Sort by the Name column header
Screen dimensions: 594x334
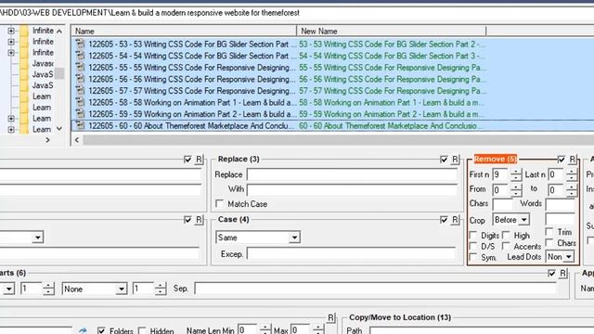tap(184, 31)
